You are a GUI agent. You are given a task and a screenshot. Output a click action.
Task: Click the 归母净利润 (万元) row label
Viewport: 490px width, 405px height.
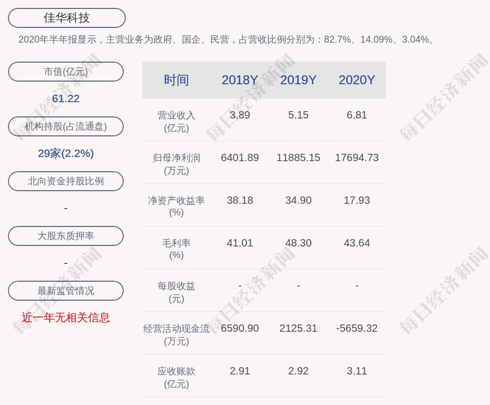(177, 164)
